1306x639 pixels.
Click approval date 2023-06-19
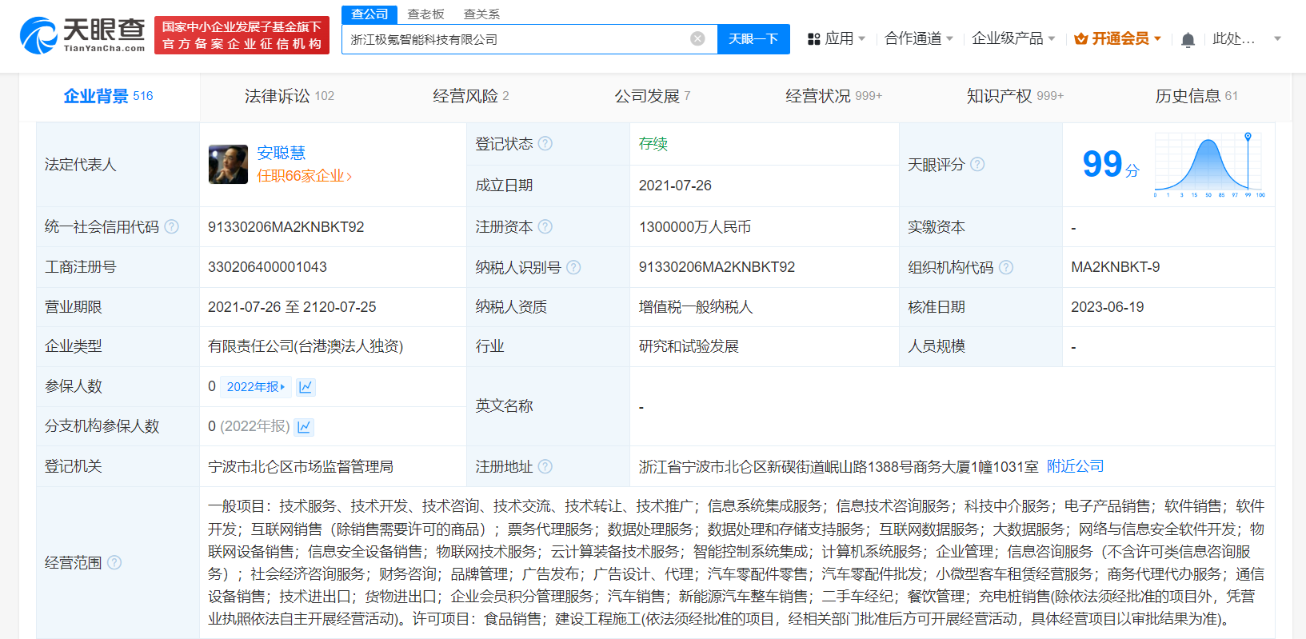[x=1107, y=307]
